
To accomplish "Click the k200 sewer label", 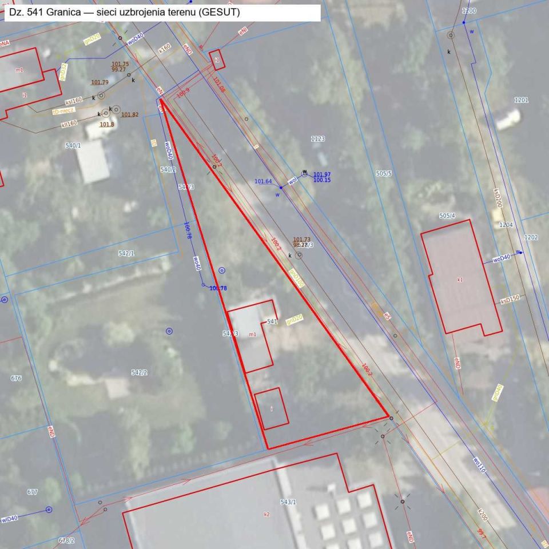I will (483, 514).
